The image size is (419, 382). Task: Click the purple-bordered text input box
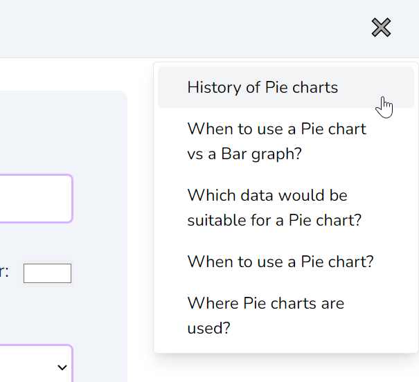[36, 199]
